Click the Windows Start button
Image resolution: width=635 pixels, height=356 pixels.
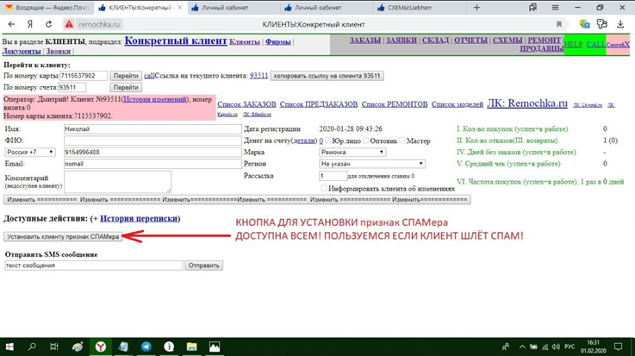[x=10, y=347]
